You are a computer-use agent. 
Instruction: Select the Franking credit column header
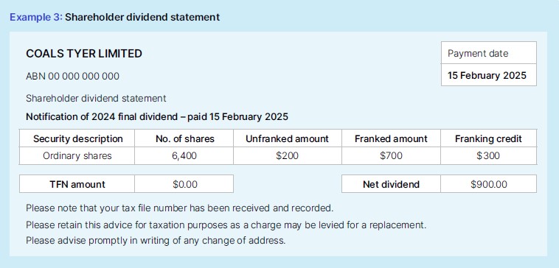pyautogui.click(x=488, y=138)
